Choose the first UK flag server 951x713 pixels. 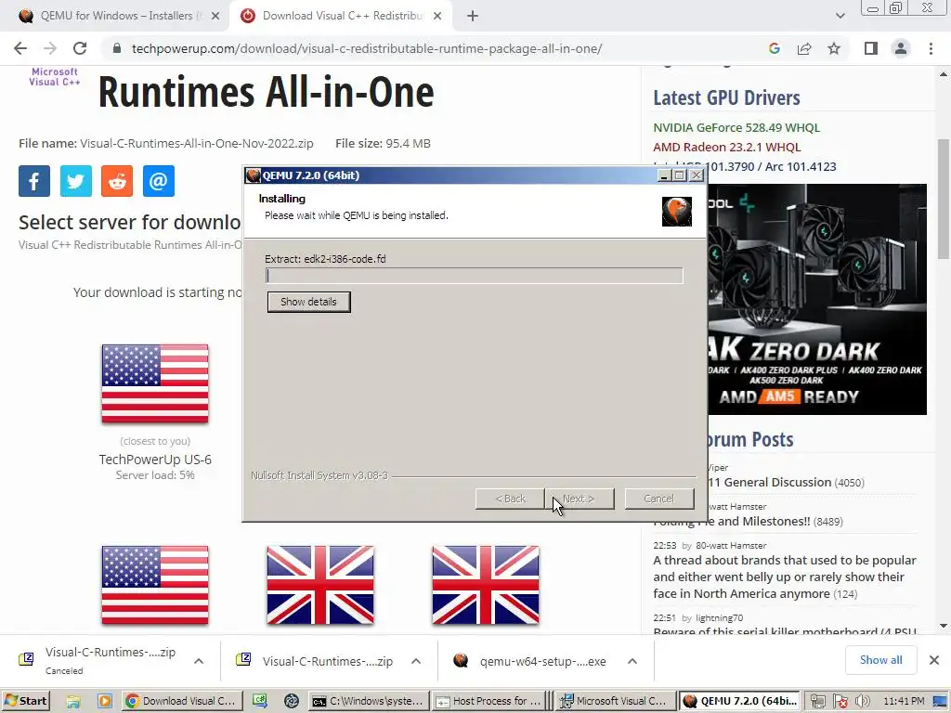click(x=320, y=585)
